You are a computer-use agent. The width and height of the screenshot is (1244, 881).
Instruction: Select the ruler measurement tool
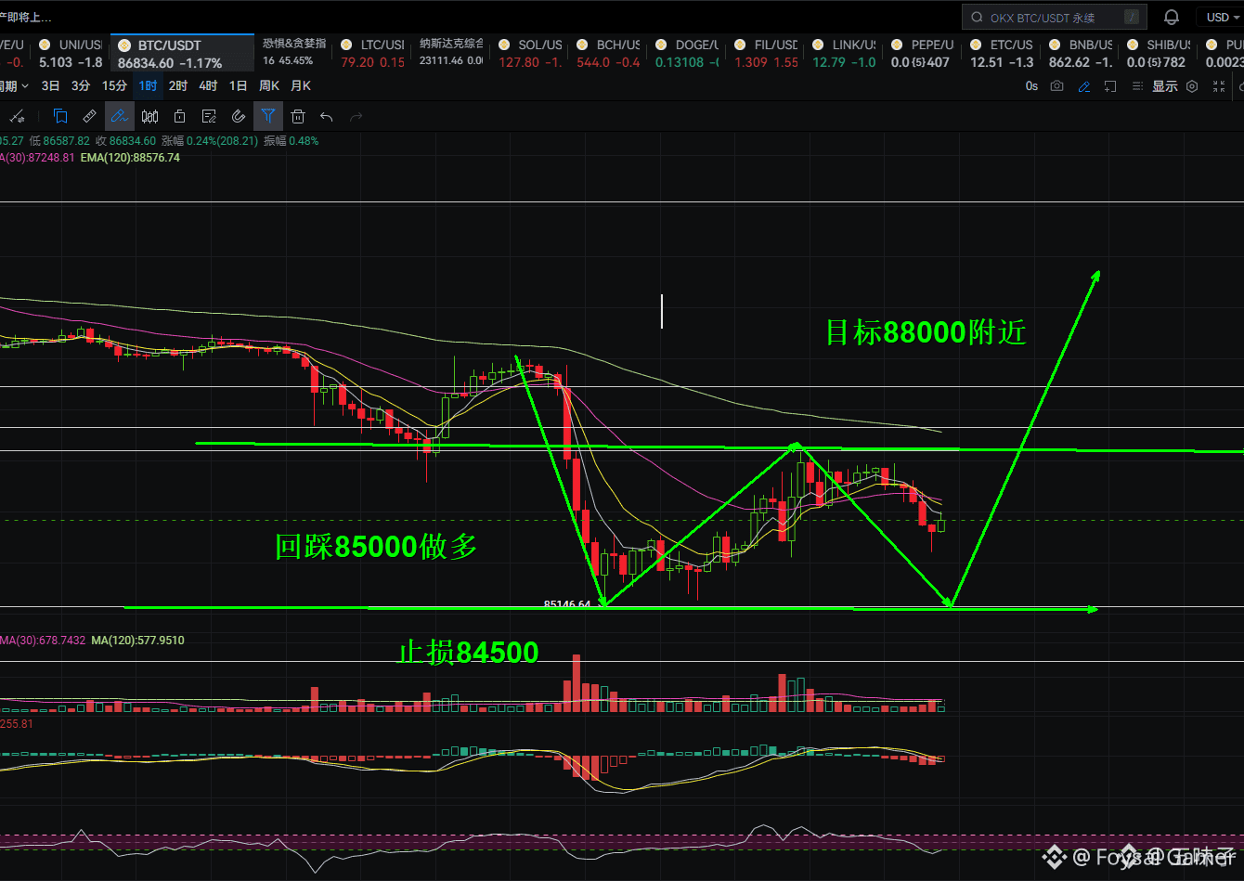89,117
